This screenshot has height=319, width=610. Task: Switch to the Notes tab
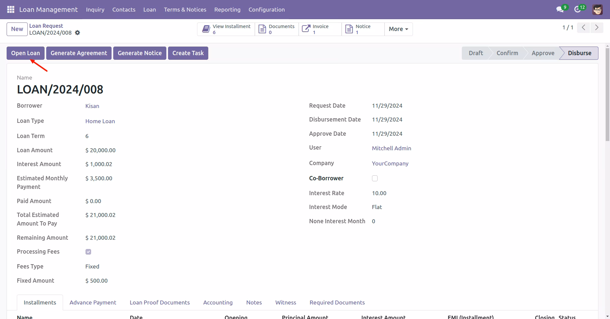coord(254,302)
